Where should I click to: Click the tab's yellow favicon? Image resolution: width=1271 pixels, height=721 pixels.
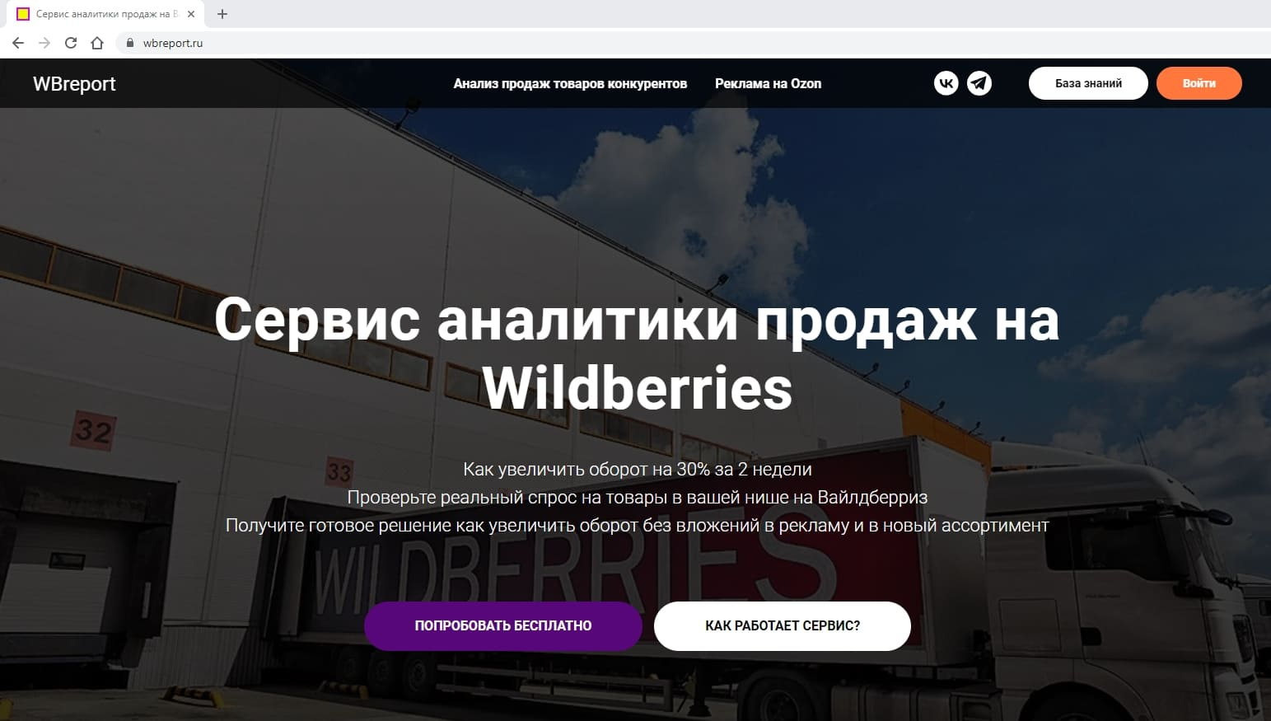[23, 14]
